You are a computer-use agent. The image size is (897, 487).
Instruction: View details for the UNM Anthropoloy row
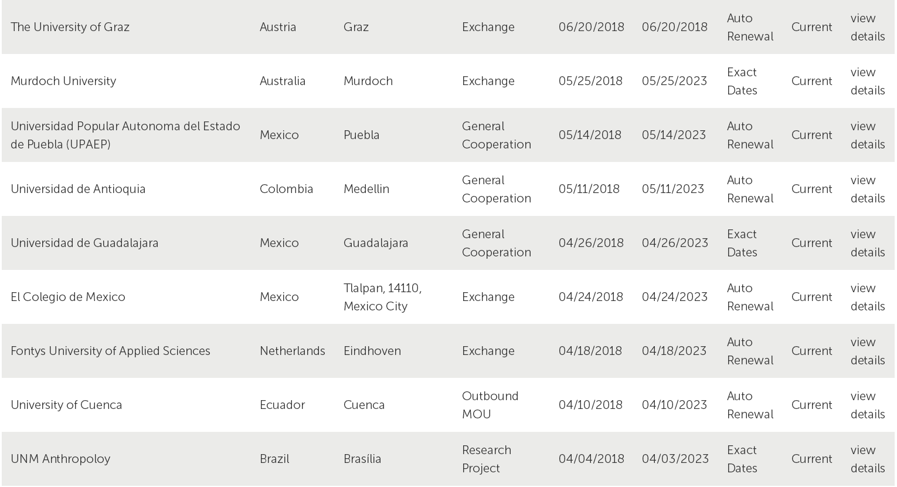click(867, 459)
